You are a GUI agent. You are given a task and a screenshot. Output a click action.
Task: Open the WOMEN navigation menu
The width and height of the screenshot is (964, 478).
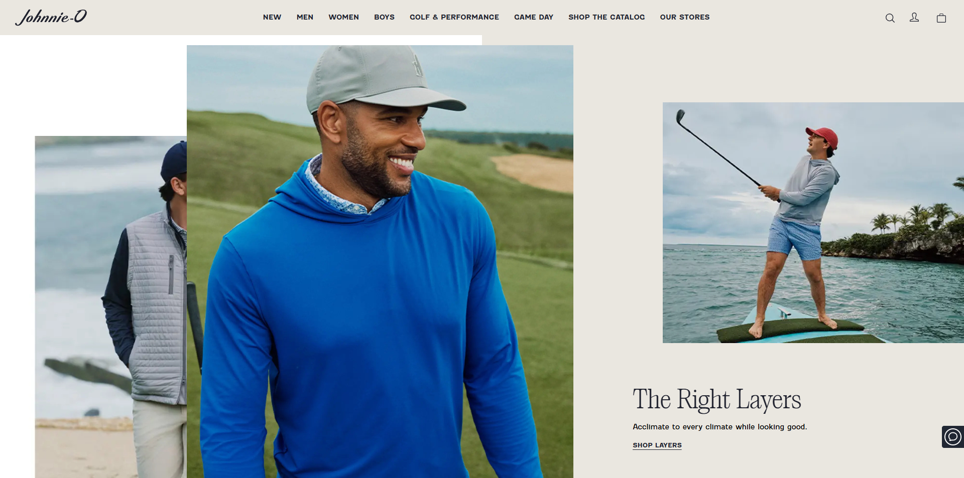[x=344, y=17]
